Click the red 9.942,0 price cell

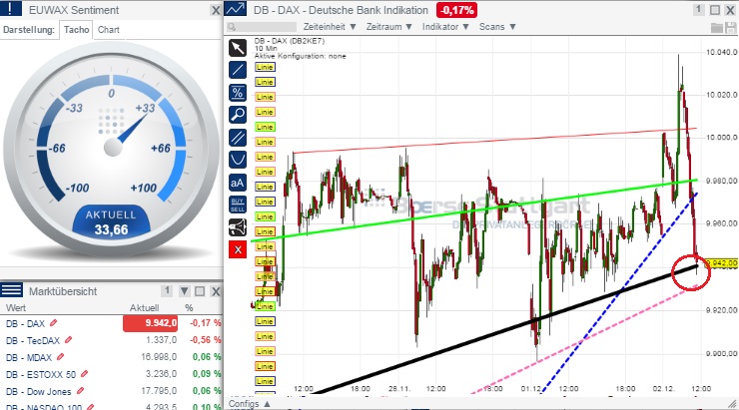151,323
